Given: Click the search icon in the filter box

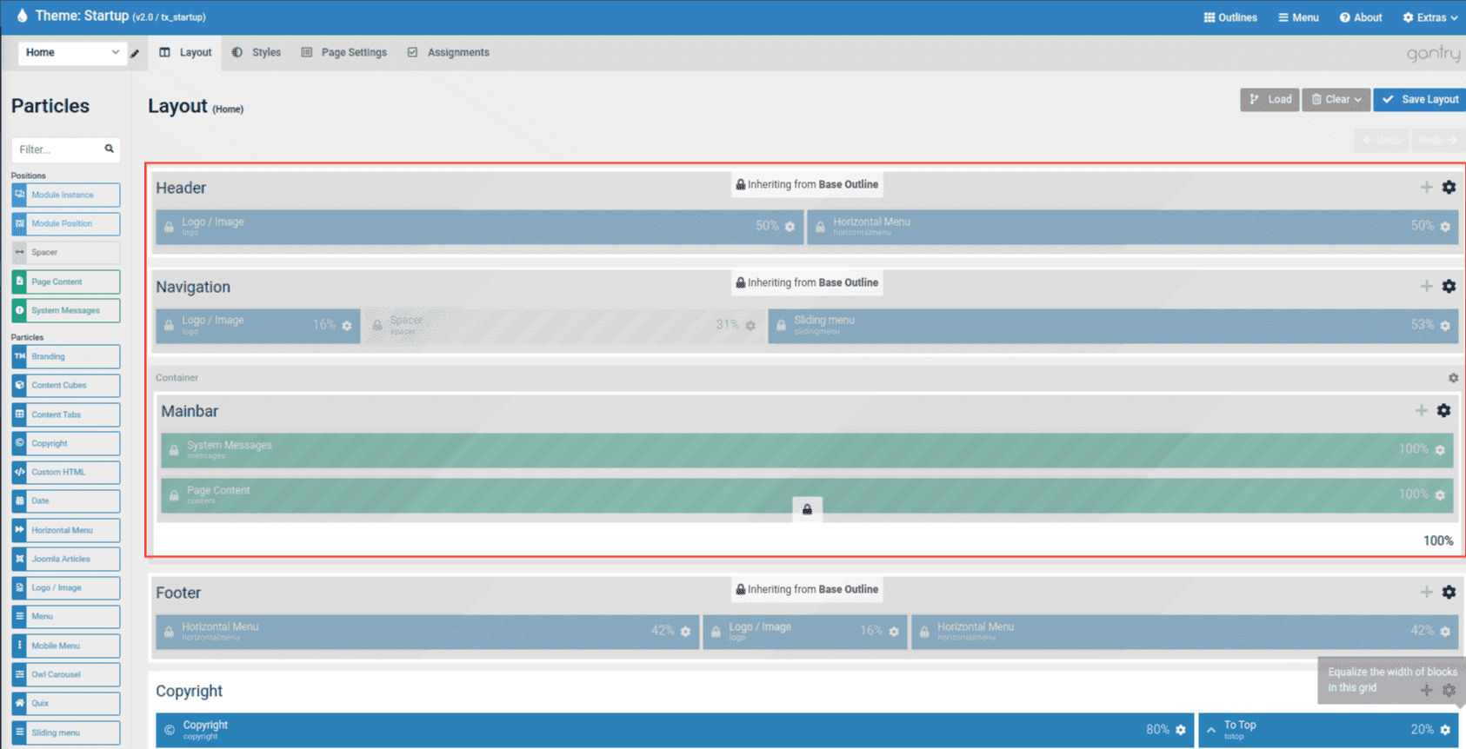Looking at the screenshot, I should (x=110, y=149).
